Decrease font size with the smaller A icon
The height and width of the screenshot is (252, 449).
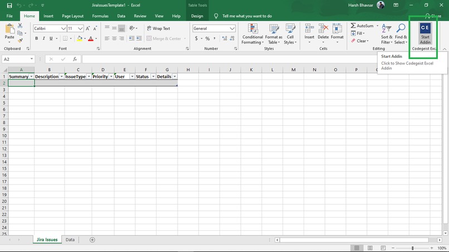click(95, 28)
